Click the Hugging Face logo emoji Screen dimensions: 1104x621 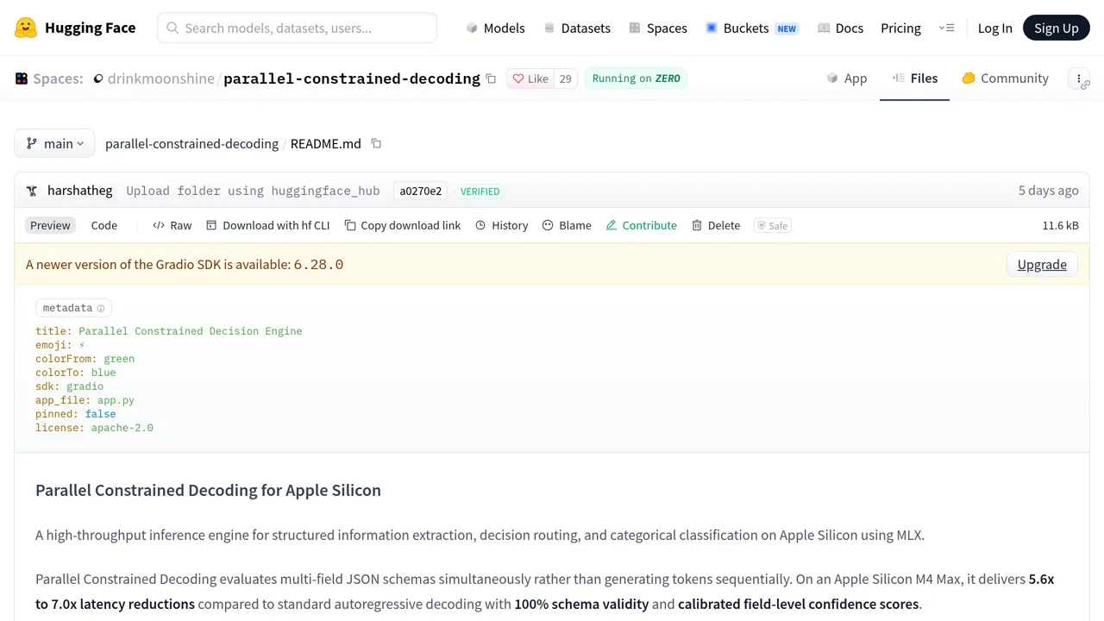coord(26,28)
